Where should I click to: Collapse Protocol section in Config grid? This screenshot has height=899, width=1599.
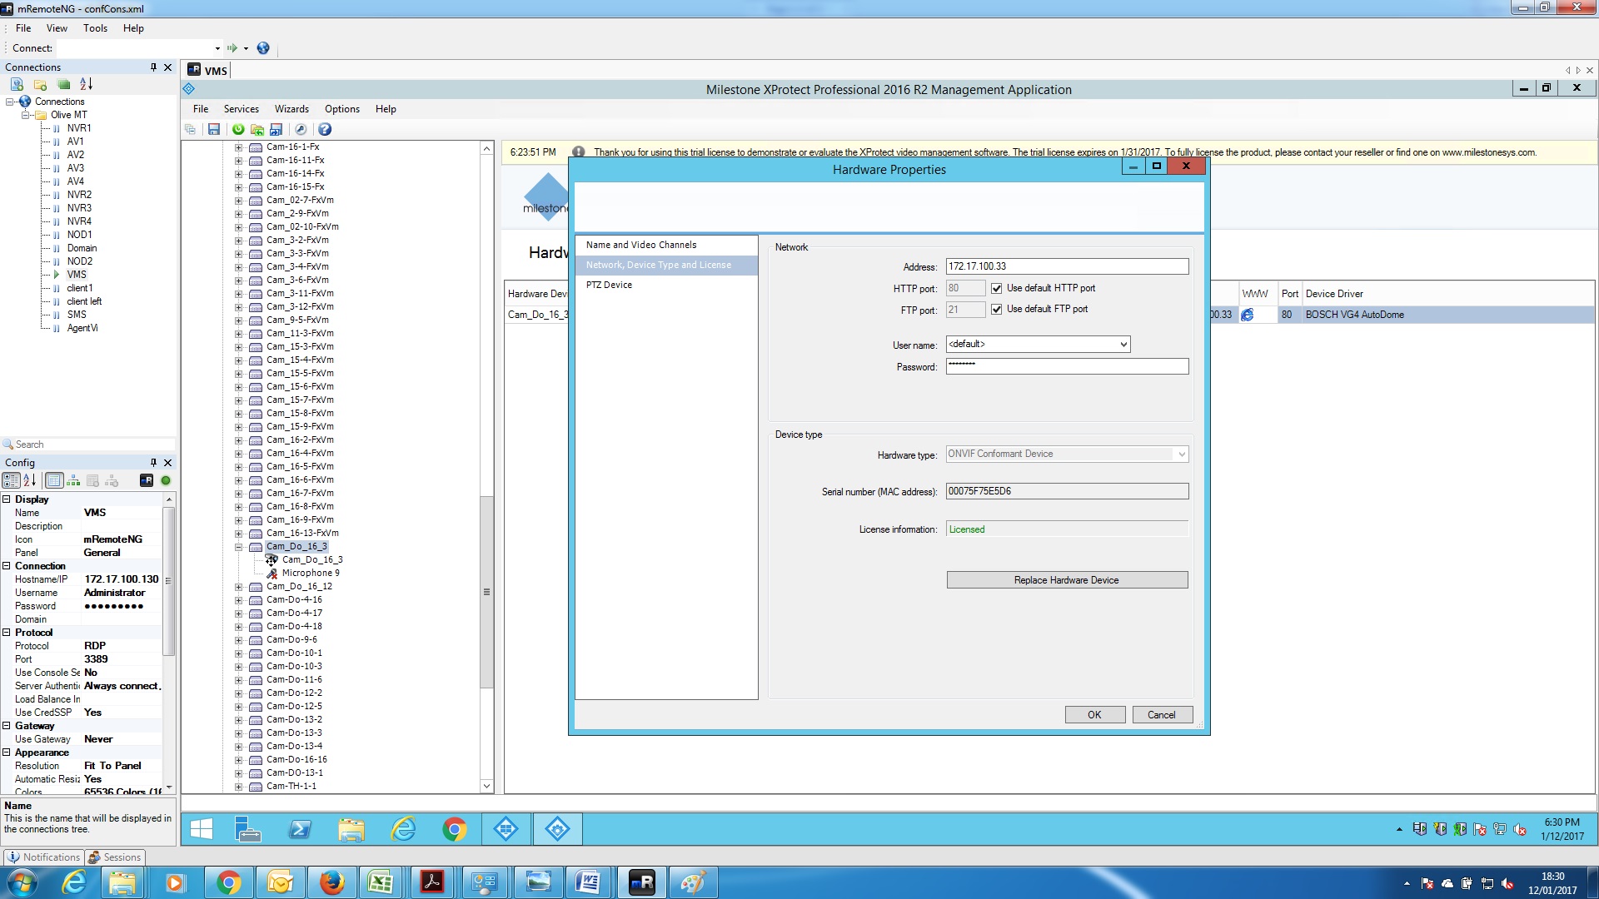[x=7, y=633]
